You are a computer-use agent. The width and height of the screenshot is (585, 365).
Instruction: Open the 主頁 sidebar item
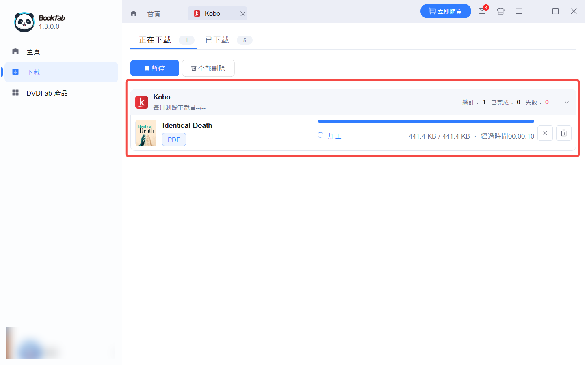tap(61, 52)
